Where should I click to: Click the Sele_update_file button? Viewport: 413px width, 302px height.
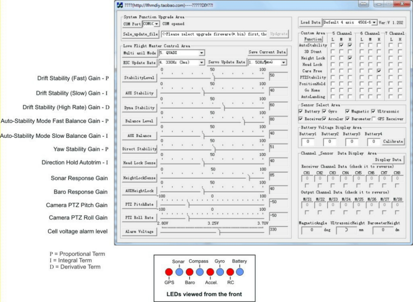[x=140, y=34]
